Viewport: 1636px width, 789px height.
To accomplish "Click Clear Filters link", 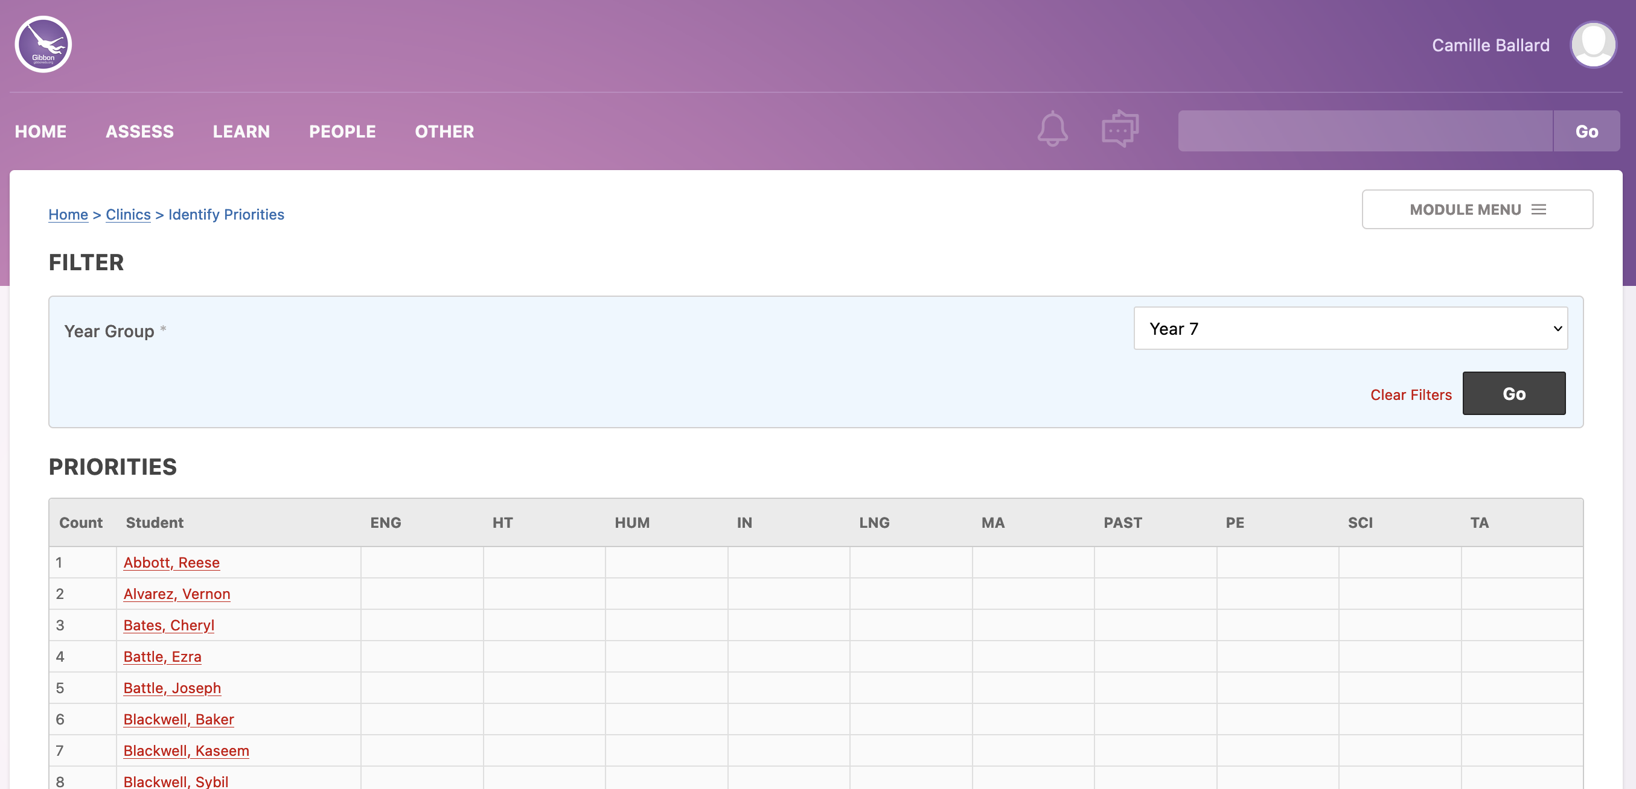I will 1411,395.
